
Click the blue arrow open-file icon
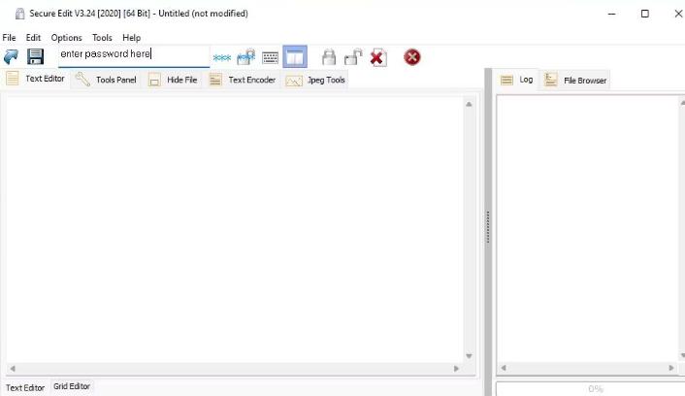(11, 57)
